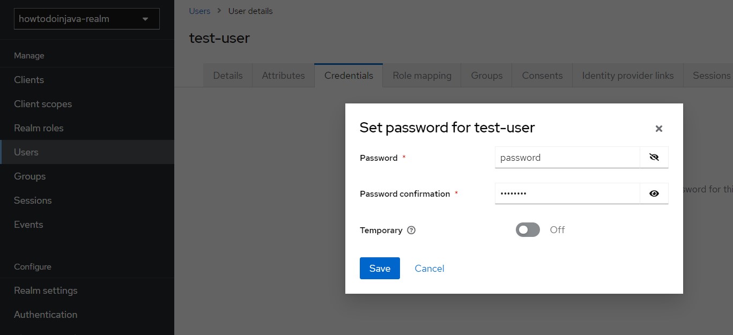Show the Password field value

click(654, 157)
